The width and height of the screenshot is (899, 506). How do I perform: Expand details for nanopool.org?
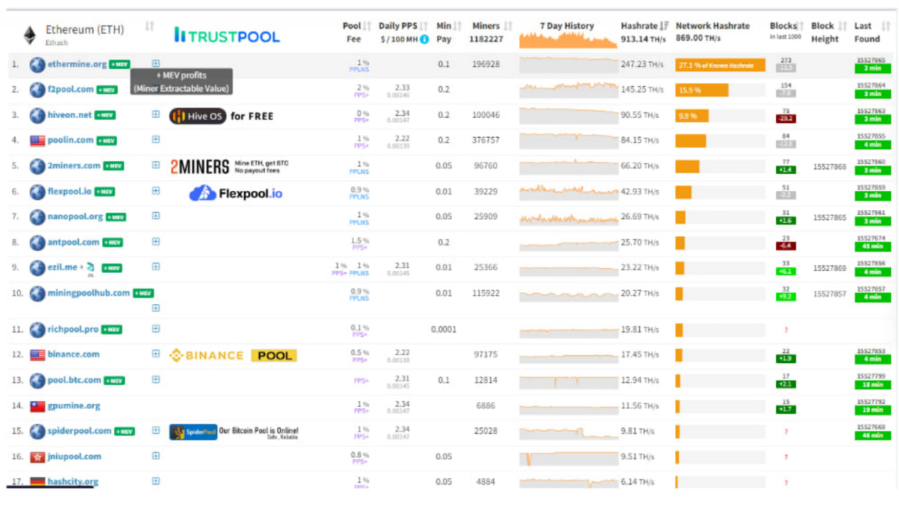(155, 217)
